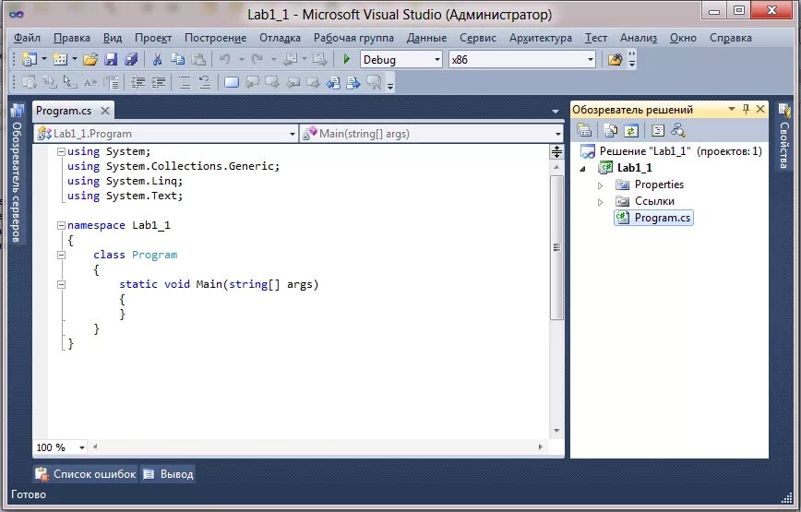The width and height of the screenshot is (801, 512).
Task: Click the green Start Debugging arrow
Action: tap(347, 59)
